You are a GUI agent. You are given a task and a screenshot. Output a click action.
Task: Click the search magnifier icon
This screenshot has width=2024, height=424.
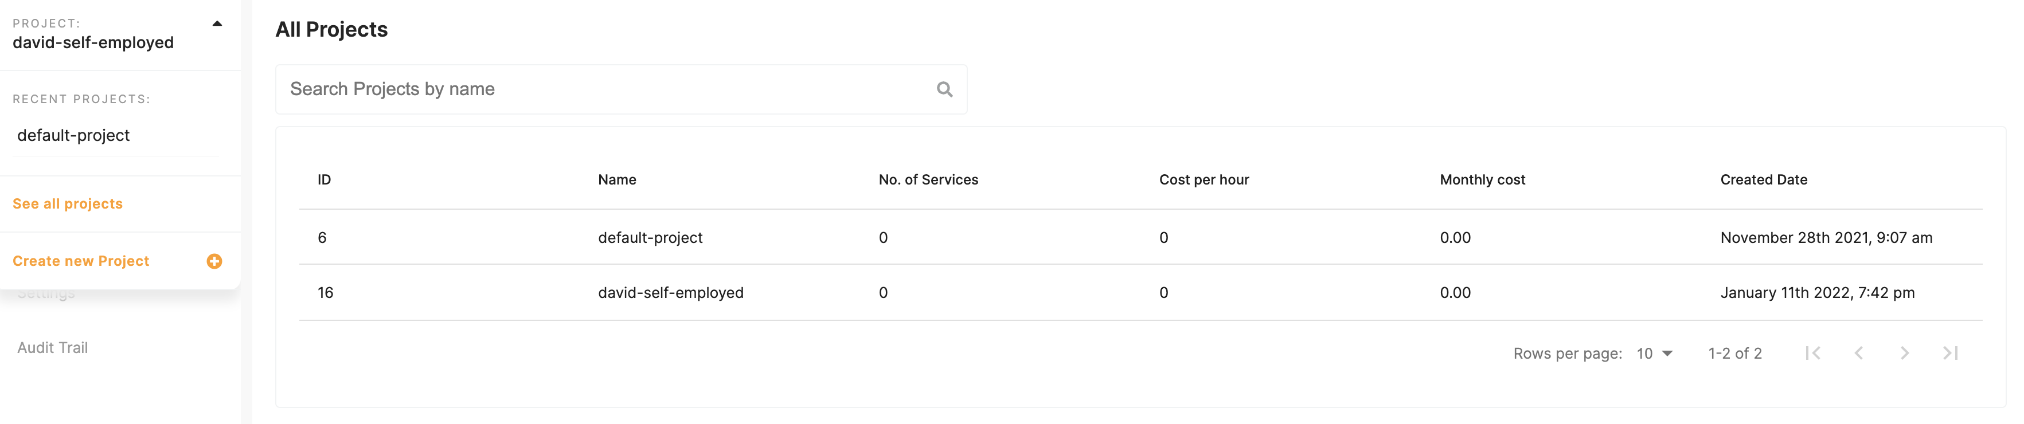point(944,89)
